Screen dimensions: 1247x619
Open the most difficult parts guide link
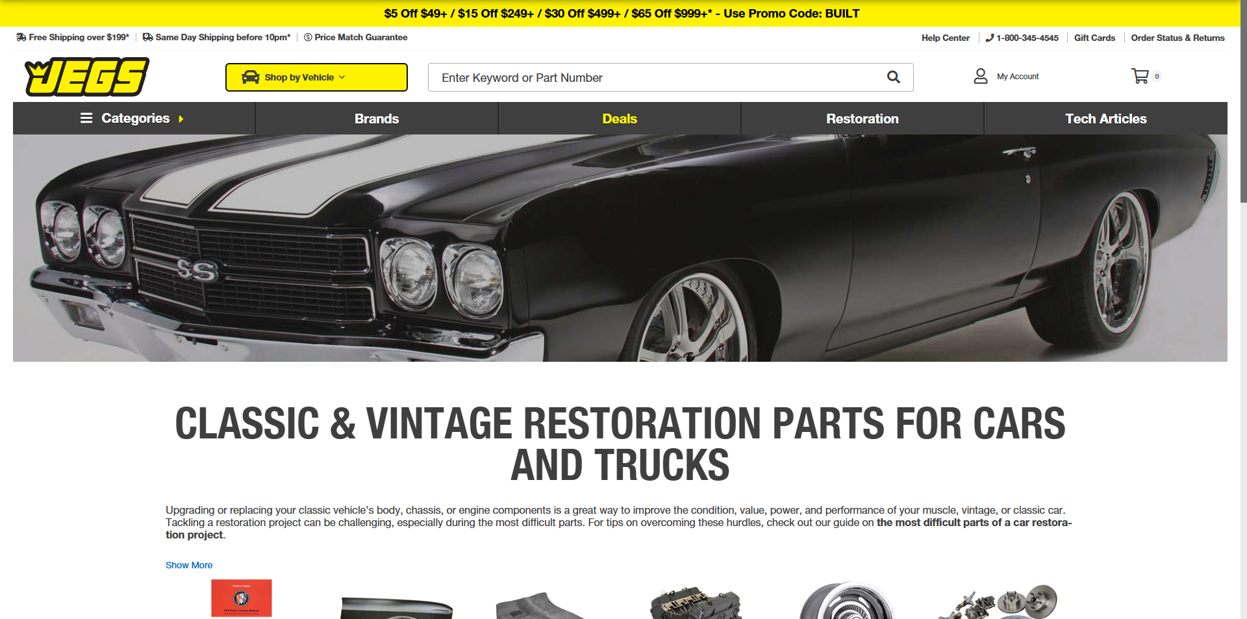(x=974, y=523)
